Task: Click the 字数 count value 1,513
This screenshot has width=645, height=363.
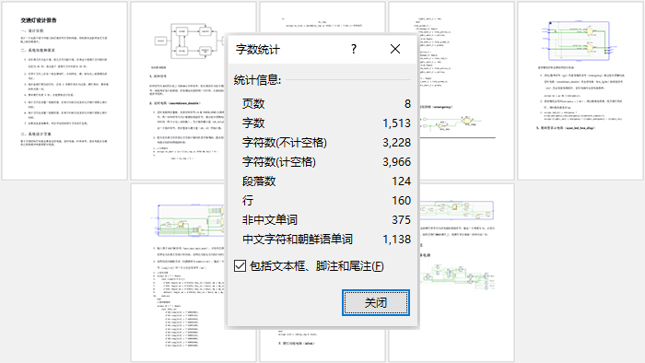Action: point(396,123)
